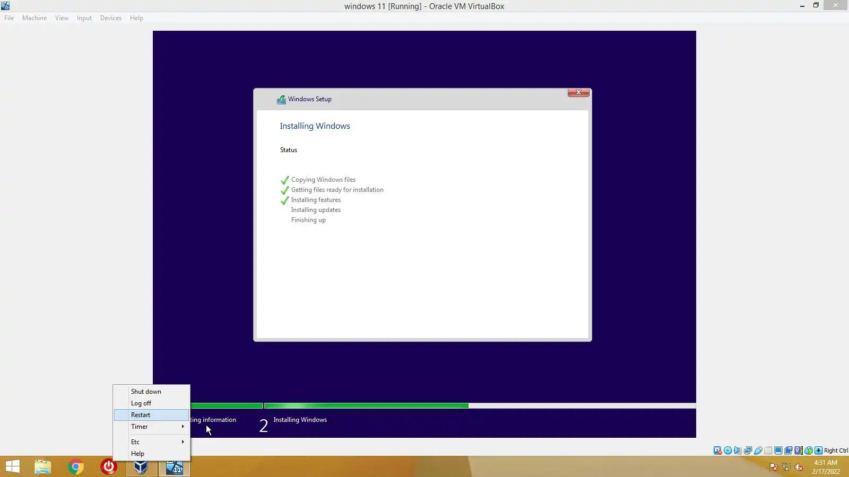Click the VirtualBox window title bar icon
The image size is (849, 477).
(x=5, y=6)
